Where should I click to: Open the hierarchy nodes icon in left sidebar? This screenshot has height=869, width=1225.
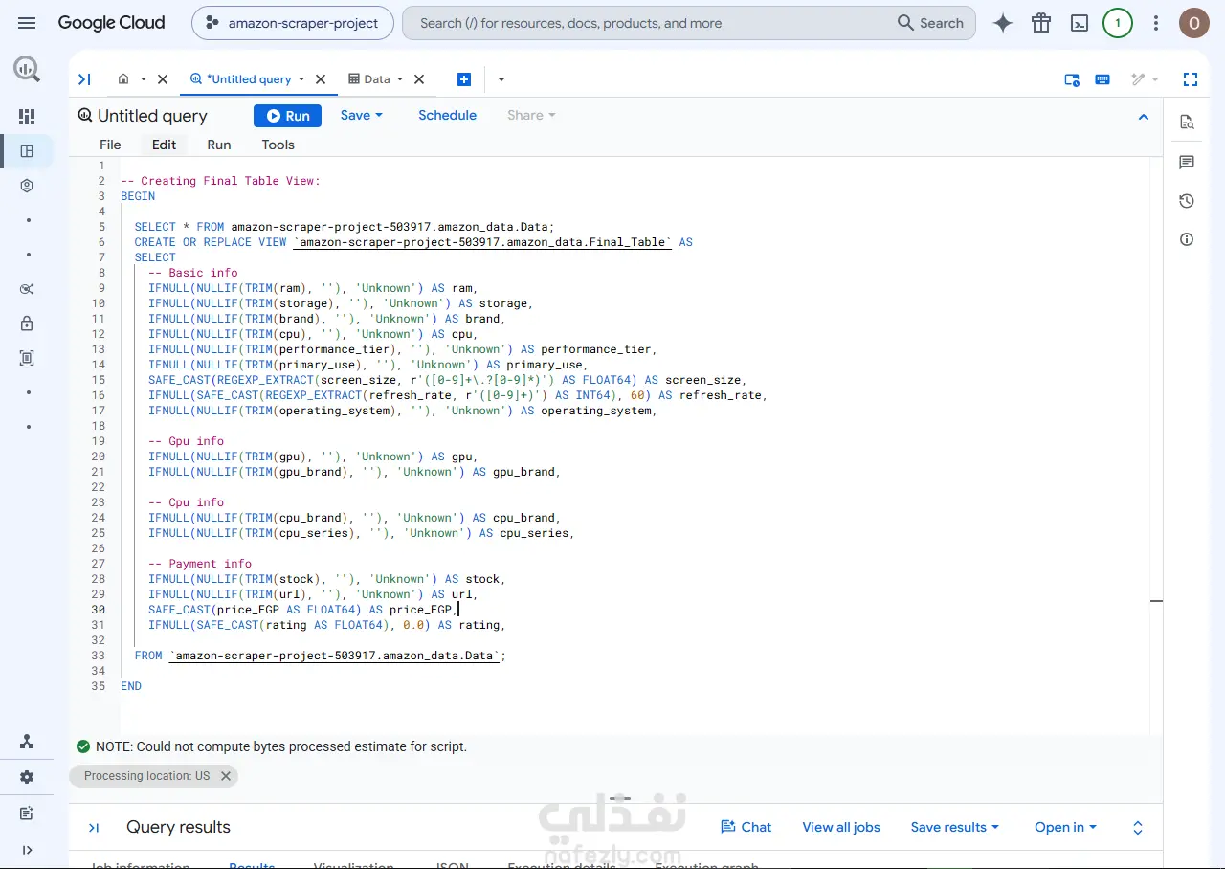click(x=27, y=742)
